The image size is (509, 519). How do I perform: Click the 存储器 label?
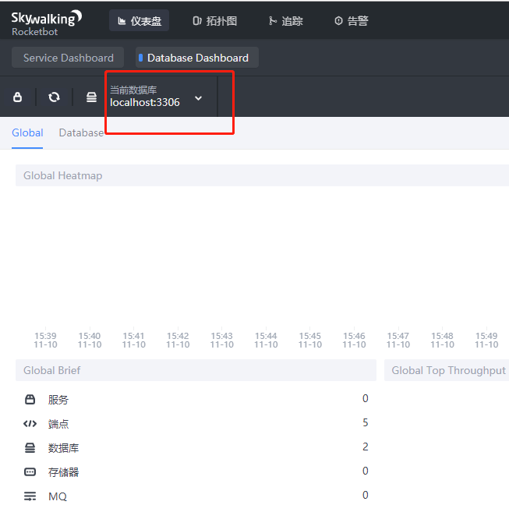tap(63, 472)
